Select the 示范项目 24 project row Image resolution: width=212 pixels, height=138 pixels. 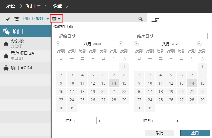coord(26,56)
